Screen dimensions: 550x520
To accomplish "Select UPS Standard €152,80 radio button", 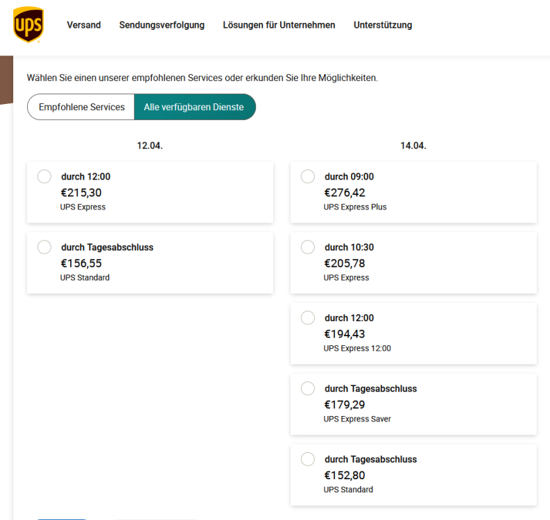I will click(308, 460).
